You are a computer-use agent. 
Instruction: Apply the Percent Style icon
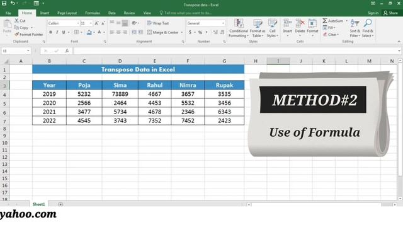tap(200, 32)
